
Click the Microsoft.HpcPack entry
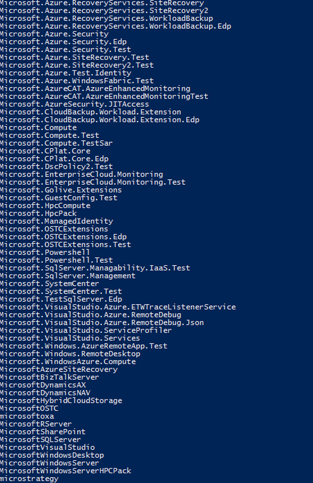(38, 213)
